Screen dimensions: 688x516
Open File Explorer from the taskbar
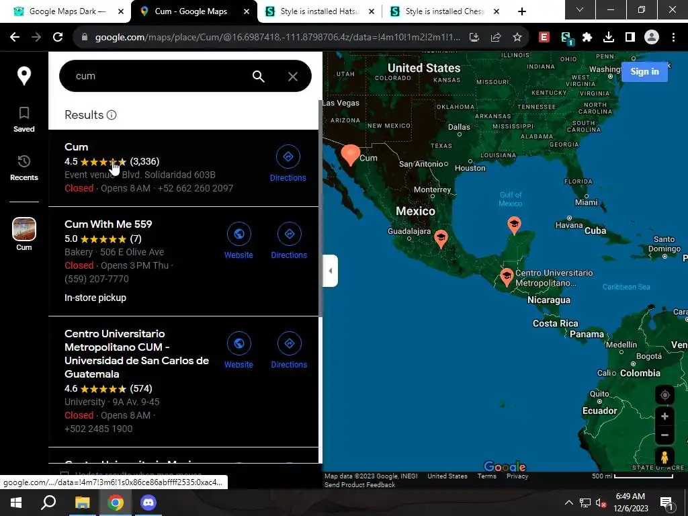82,503
